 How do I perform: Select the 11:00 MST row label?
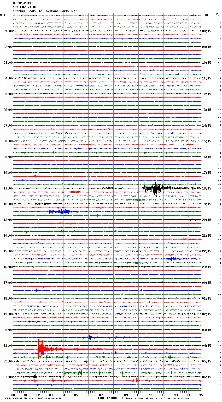tap(8, 188)
